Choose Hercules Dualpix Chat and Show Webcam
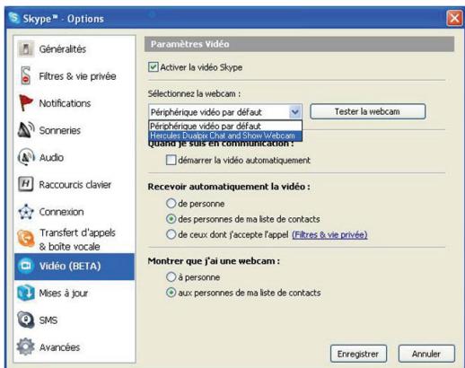The image size is (465, 368). 225,136
